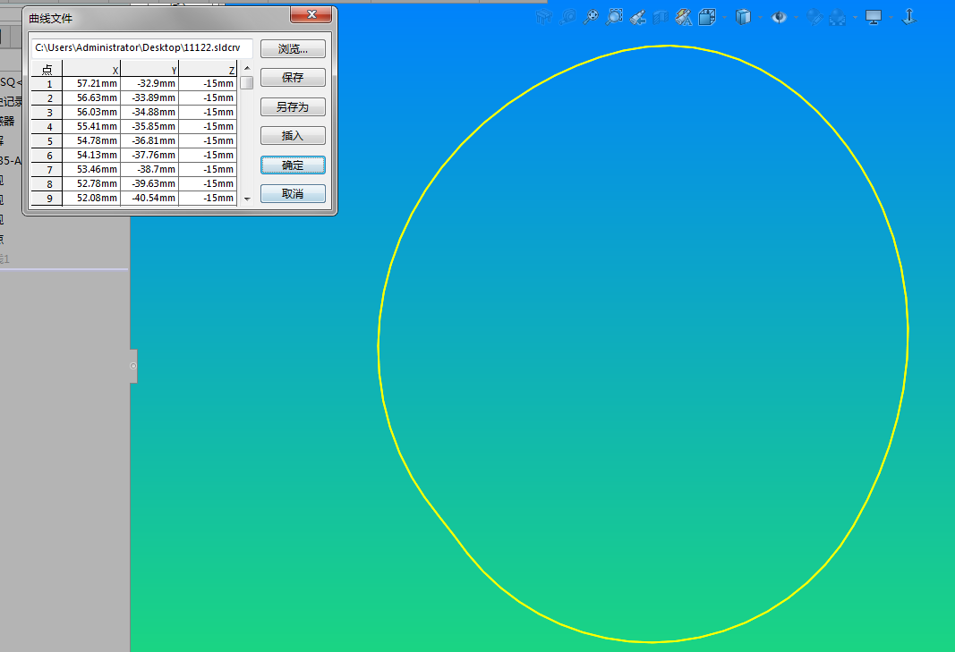The width and height of the screenshot is (955, 652).
Task: Click the Previous View icon
Action: 637,17
